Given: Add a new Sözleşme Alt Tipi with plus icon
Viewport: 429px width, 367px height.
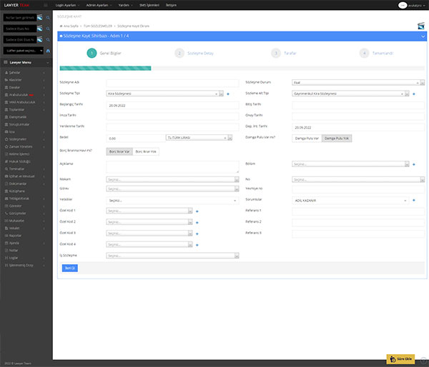Looking at the screenshot, I should pyautogui.click(x=414, y=94).
